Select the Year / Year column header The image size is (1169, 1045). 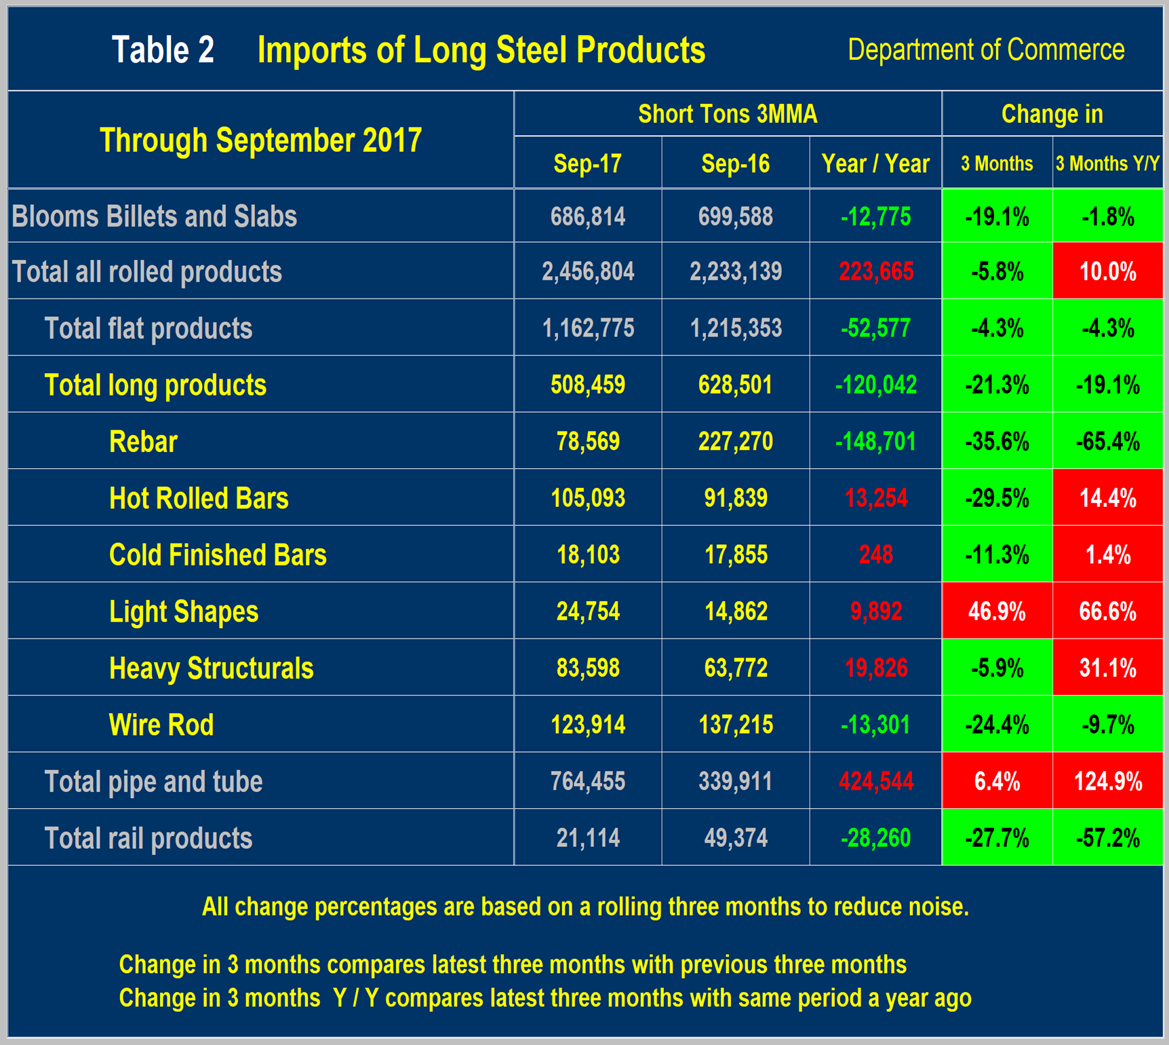[875, 164]
